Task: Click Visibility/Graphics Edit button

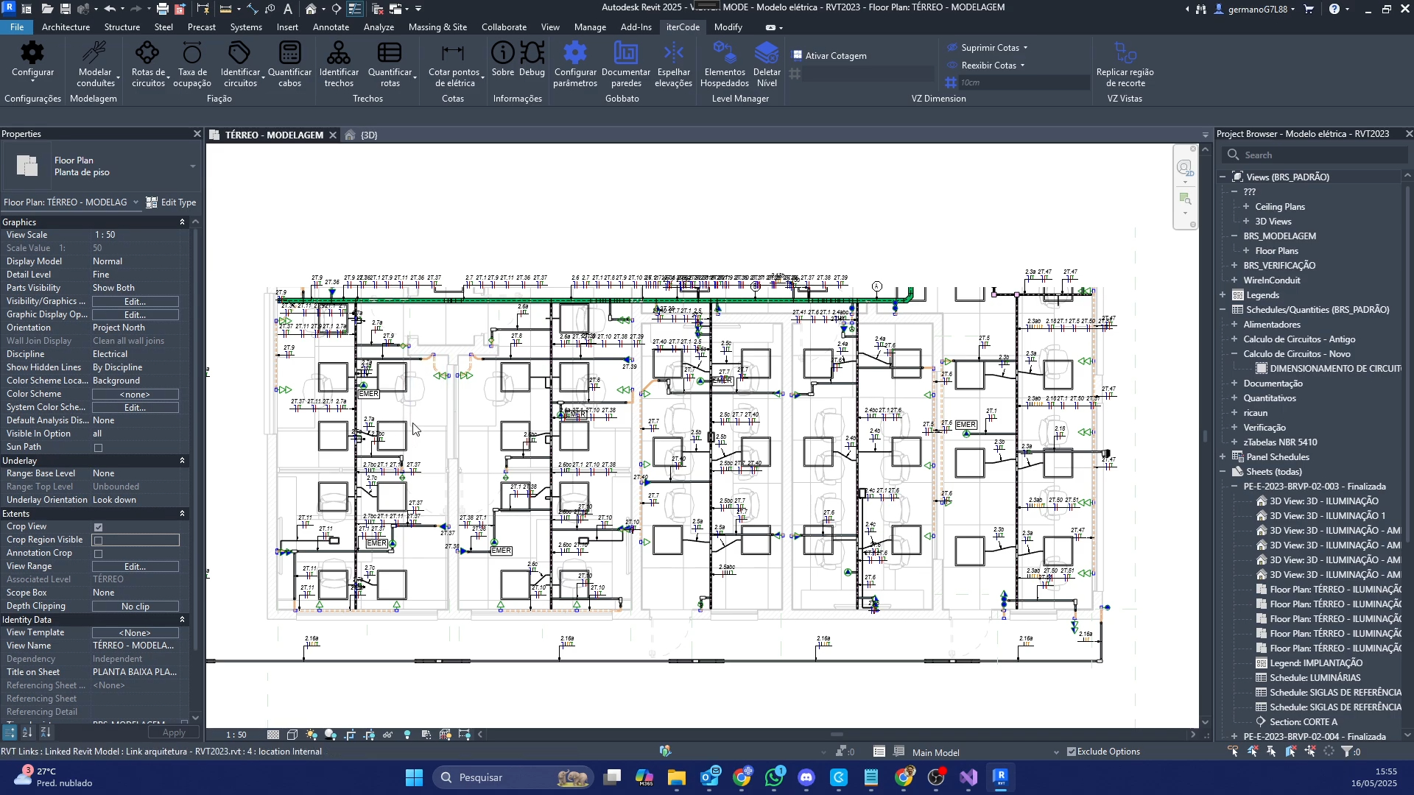Action: 135,301
